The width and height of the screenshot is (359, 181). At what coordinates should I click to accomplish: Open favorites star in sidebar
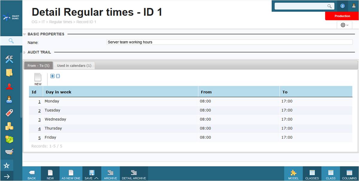[7, 165]
